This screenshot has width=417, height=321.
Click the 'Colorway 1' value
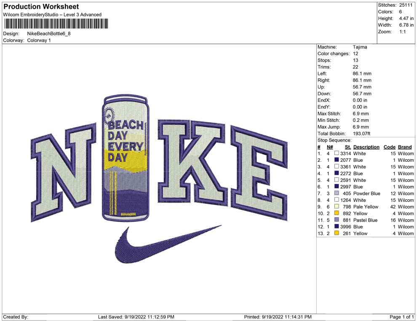39,40
